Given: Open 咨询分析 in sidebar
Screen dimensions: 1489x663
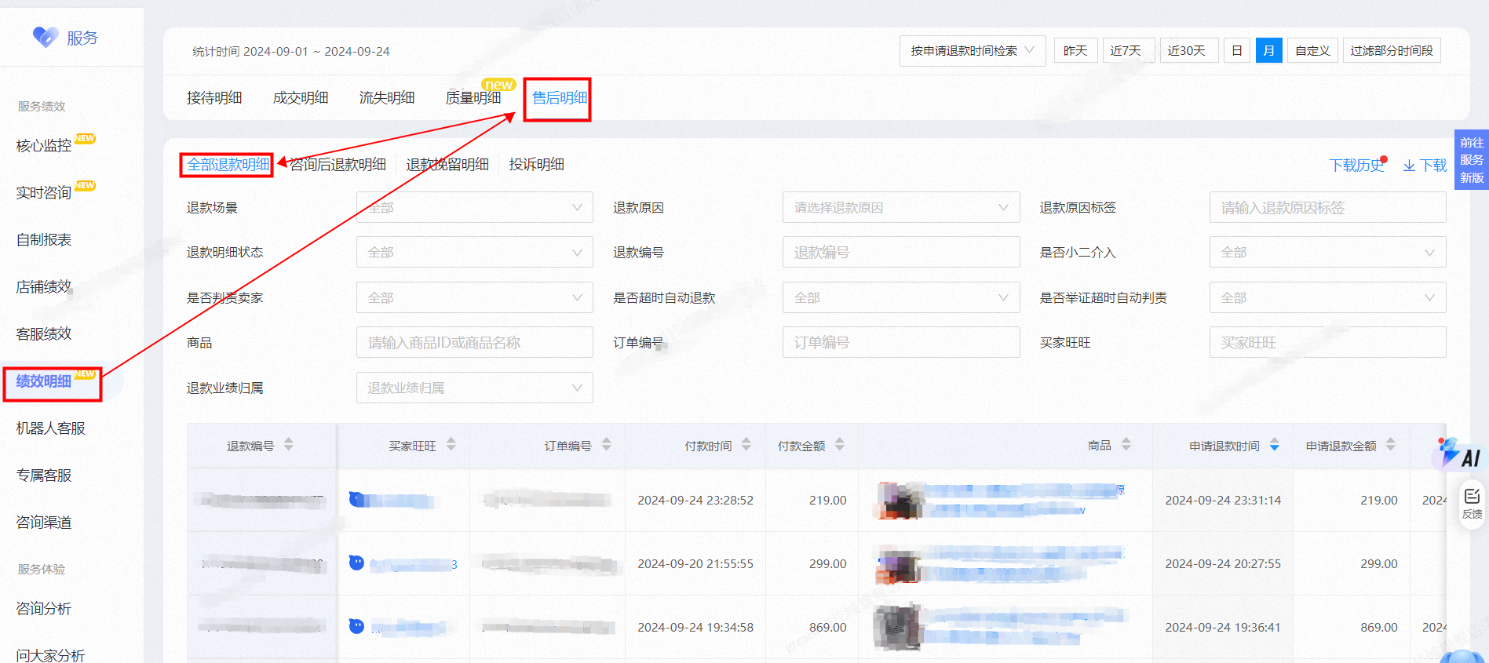Looking at the screenshot, I should [44, 609].
